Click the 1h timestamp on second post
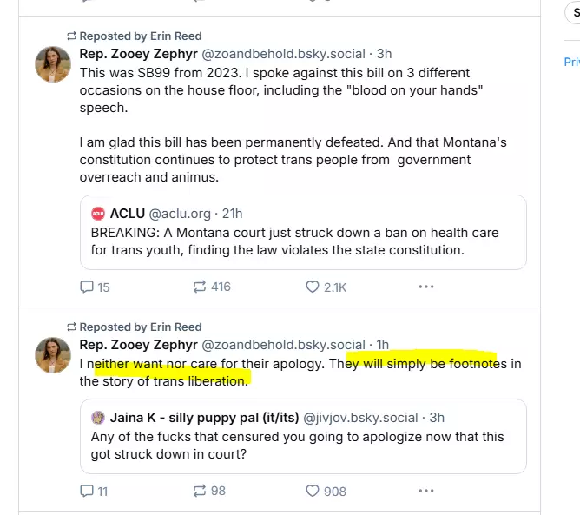The image size is (580, 515). (x=383, y=345)
